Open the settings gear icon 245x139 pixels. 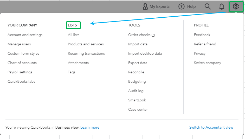point(236,6)
